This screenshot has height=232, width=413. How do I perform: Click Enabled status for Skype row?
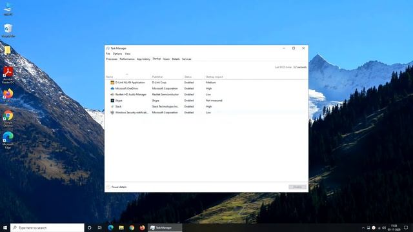[189, 101]
